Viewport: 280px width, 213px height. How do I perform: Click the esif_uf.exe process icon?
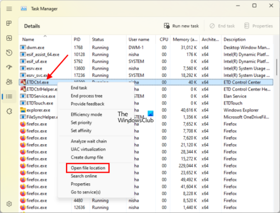tap(23, 61)
